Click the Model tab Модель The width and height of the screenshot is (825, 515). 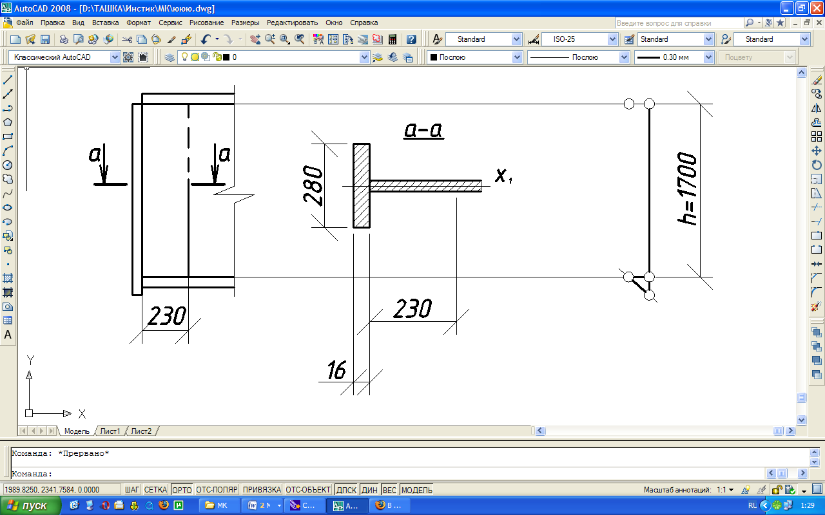(77, 431)
